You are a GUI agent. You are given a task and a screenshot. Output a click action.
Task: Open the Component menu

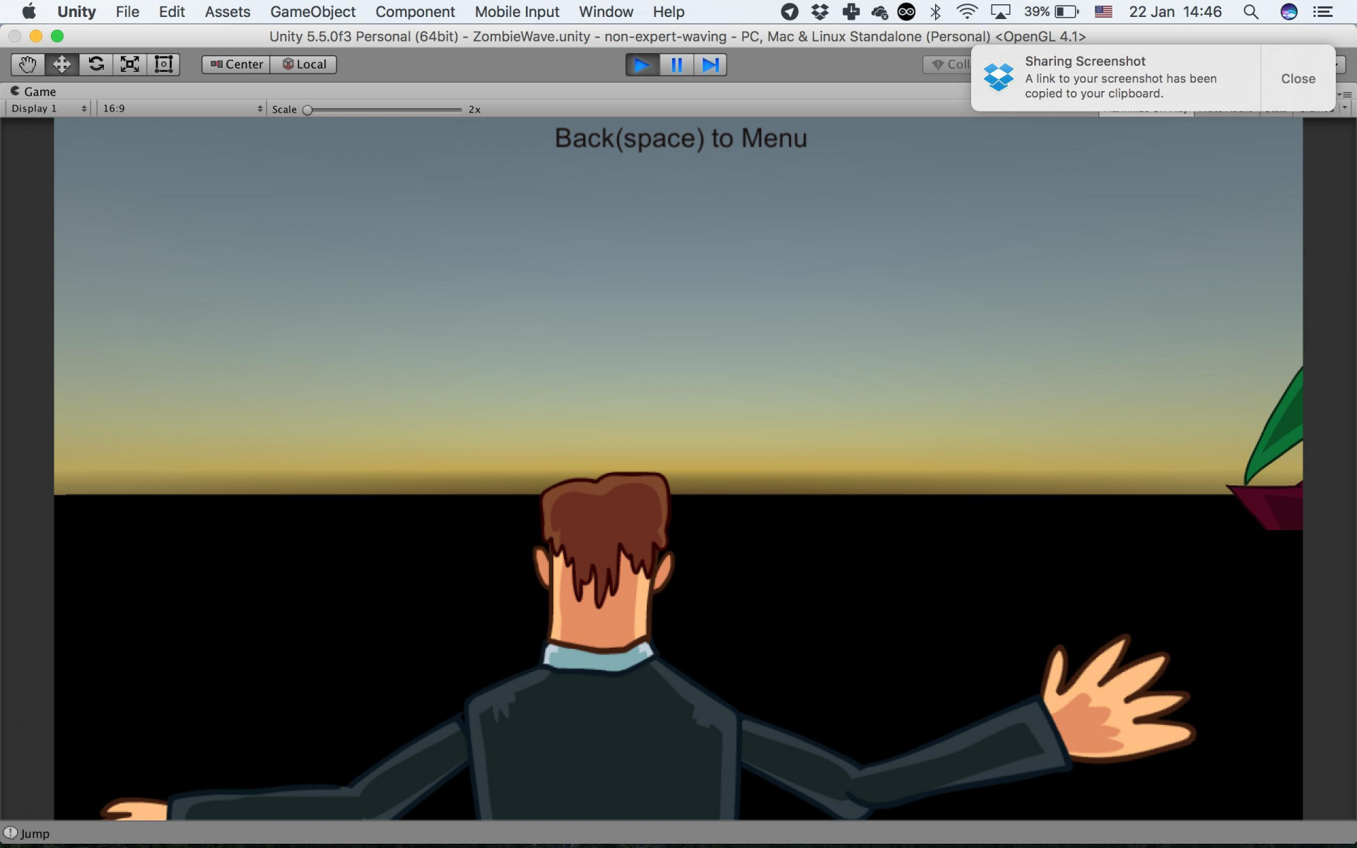(x=415, y=12)
